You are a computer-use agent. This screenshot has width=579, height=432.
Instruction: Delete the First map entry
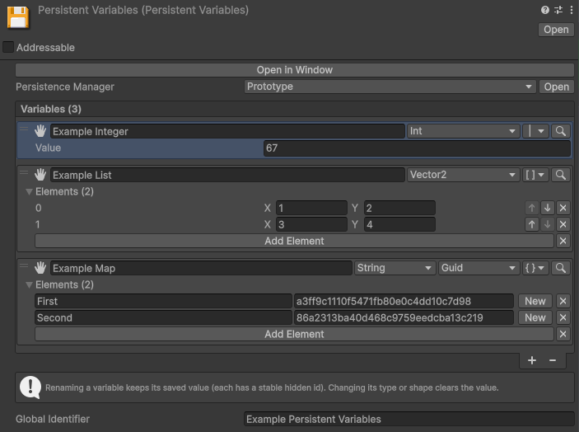tap(563, 301)
